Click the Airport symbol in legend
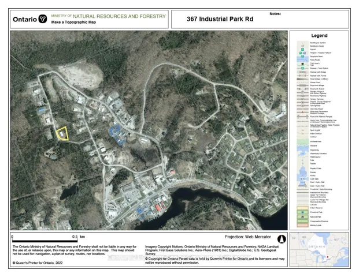The image size is (359, 277). [302, 48]
